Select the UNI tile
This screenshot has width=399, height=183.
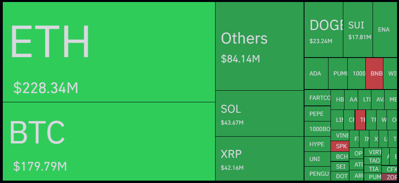click(317, 159)
